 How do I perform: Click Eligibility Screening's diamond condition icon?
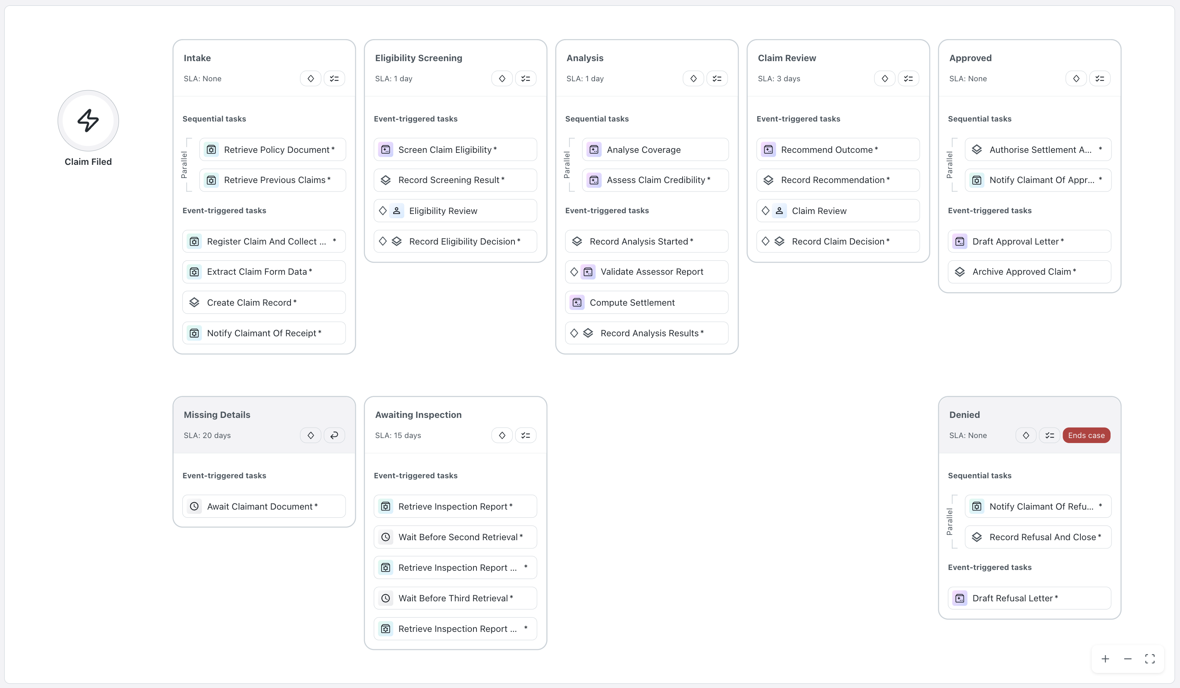502,79
